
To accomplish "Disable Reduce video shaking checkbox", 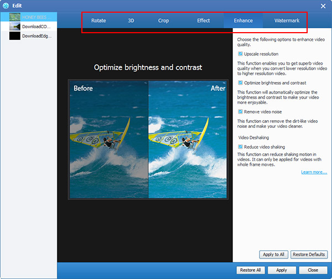I will point(240,147).
